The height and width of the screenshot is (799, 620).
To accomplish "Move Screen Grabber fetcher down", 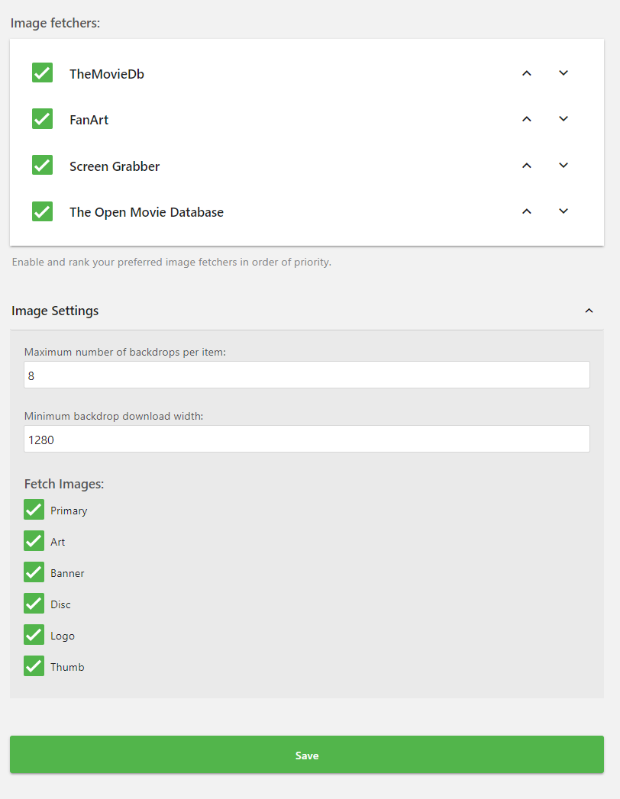I will pos(563,166).
